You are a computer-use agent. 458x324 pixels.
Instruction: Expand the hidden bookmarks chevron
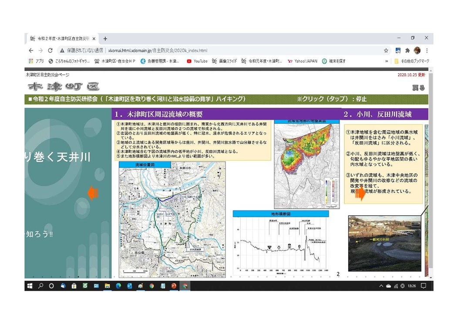pos(387,61)
